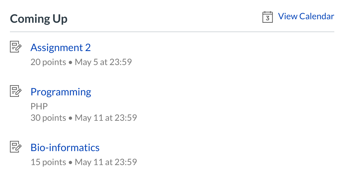Click the 20 points text
This screenshot has height=189, width=339.
pos(48,62)
